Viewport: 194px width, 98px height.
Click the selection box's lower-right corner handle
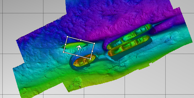pos(90,59)
